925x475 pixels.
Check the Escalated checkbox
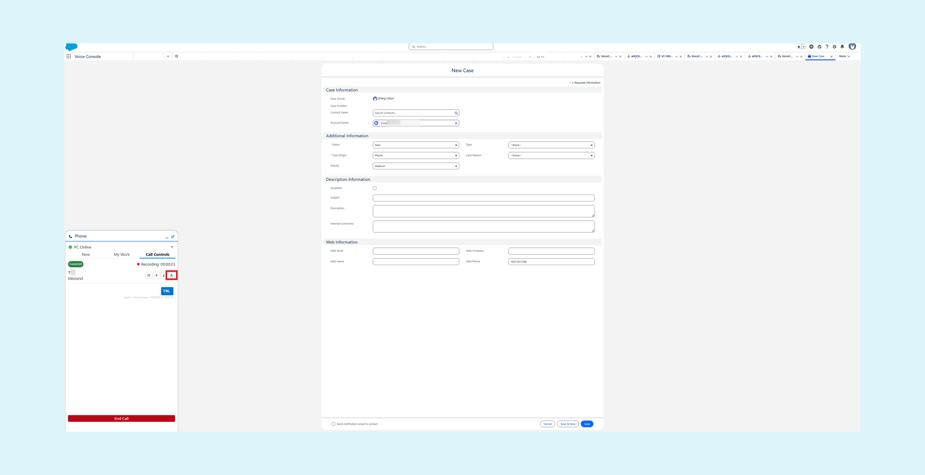pyautogui.click(x=375, y=188)
